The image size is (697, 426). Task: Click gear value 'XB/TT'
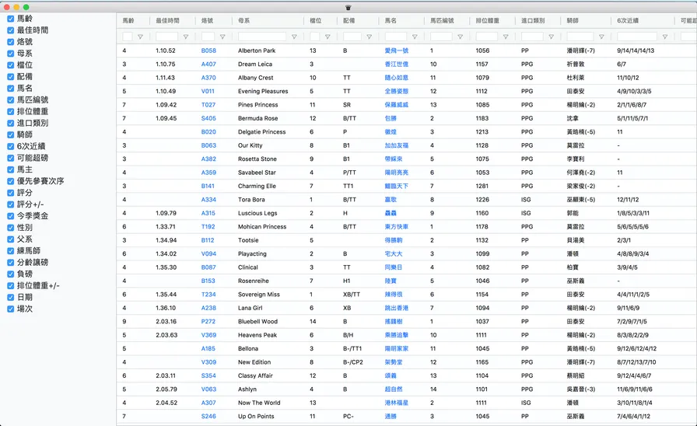352,294
